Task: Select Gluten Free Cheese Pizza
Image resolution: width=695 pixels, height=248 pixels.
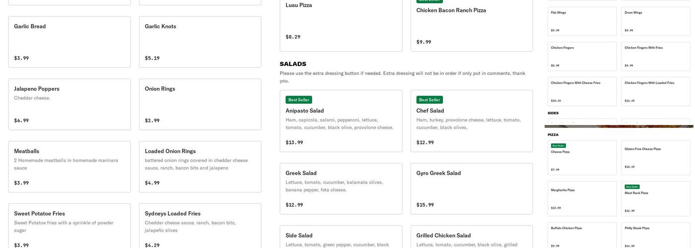Action: pyautogui.click(x=655, y=157)
